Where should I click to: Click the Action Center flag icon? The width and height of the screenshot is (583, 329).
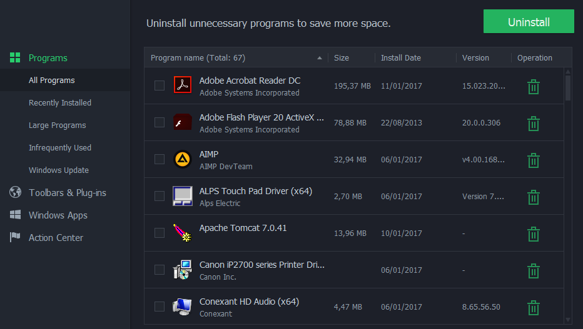click(x=15, y=237)
